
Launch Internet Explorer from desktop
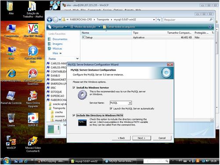tap(11, 75)
